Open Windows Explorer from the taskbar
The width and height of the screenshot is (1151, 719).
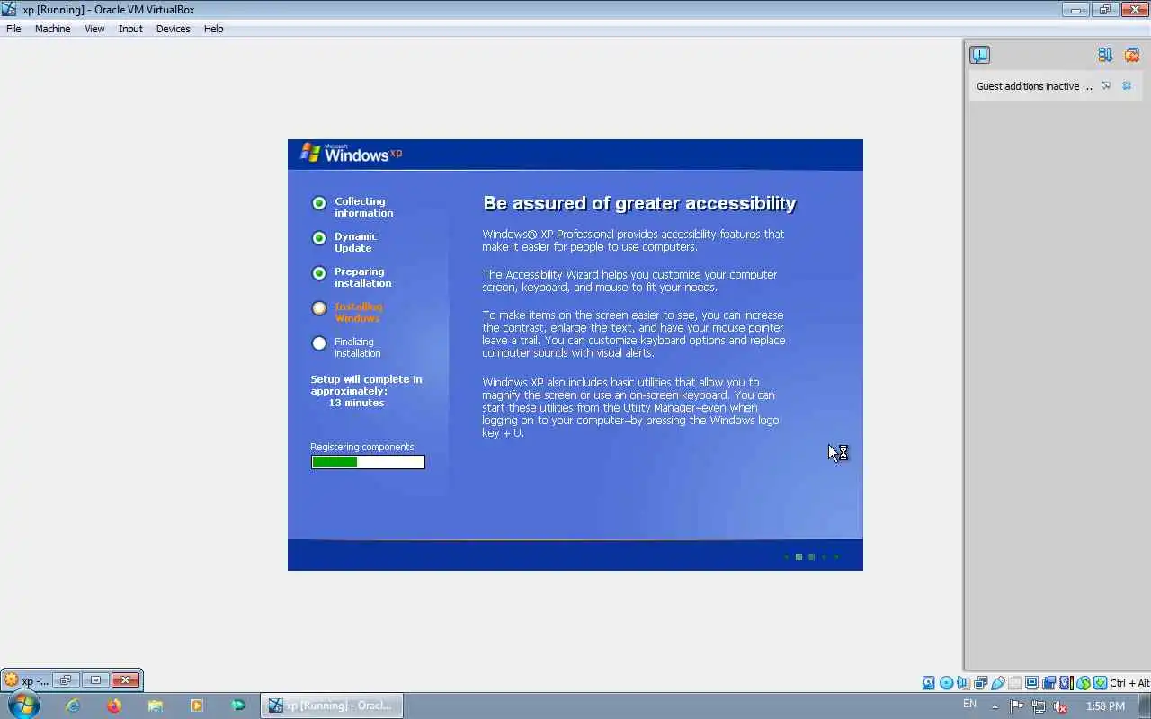pyautogui.click(x=156, y=706)
